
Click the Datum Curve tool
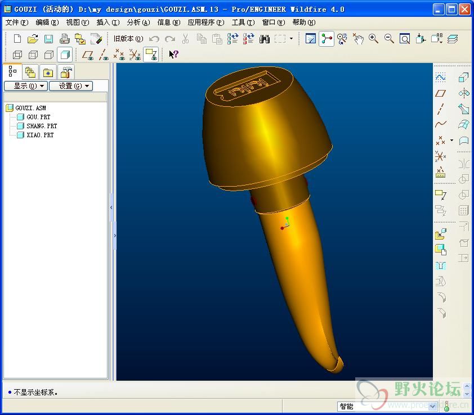tap(440, 124)
